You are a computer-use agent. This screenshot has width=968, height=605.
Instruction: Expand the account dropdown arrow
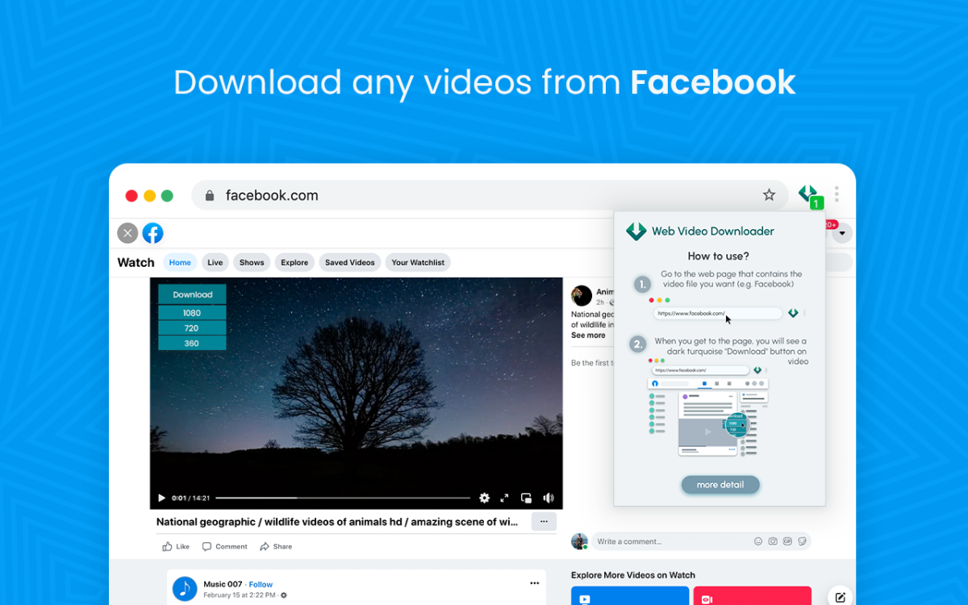[842, 234]
